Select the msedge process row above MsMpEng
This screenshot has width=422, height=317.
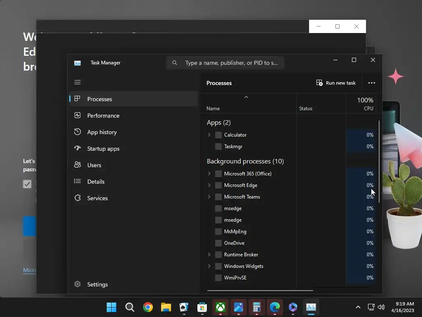(x=288, y=220)
